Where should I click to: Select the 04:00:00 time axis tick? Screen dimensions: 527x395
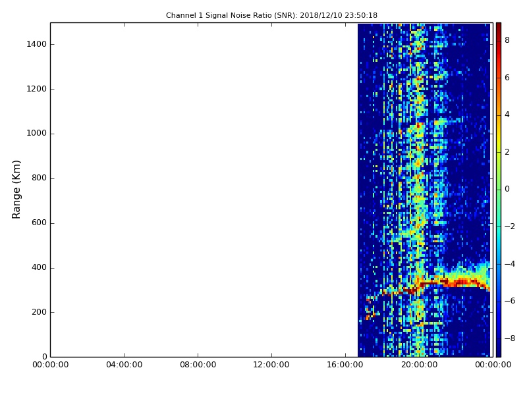[x=124, y=366]
